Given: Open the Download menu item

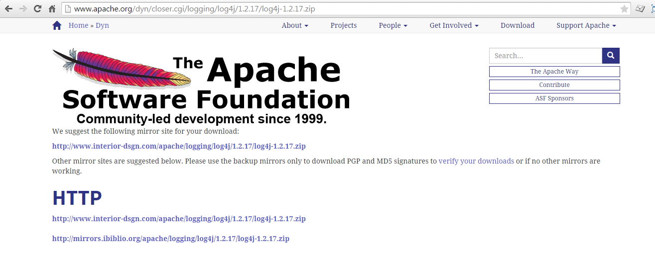Looking at the screenshot, I should (518, 25).
